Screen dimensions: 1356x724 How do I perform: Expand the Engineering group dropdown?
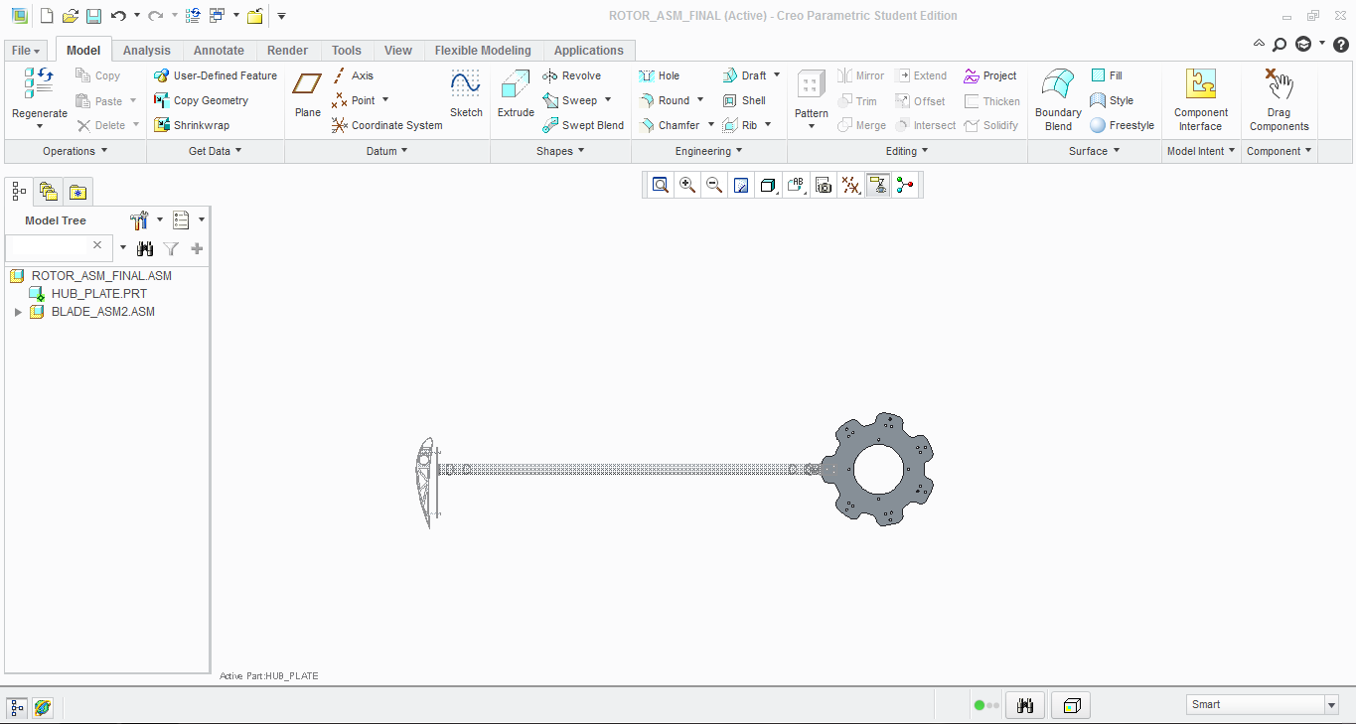(x=709, y=151)
